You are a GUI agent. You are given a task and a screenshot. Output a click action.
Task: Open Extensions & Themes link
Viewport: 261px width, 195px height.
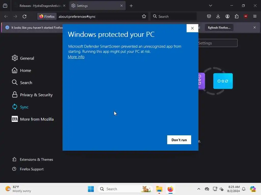[x=33, y=159]
